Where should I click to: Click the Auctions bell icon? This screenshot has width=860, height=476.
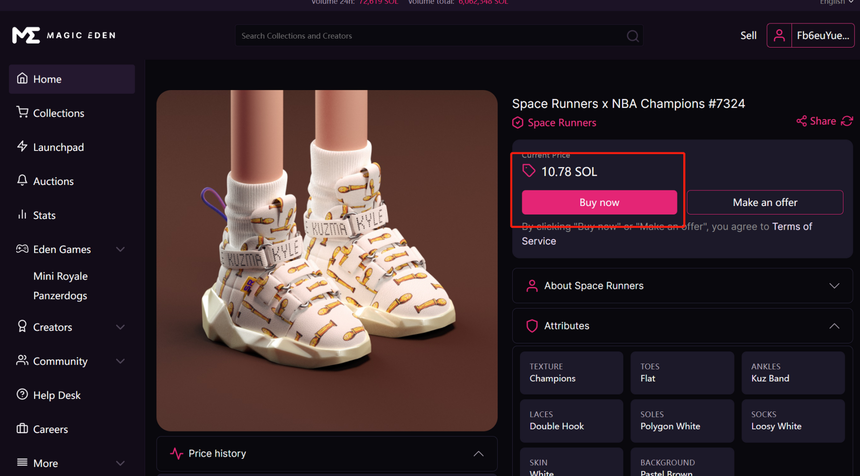click(22, 181)
